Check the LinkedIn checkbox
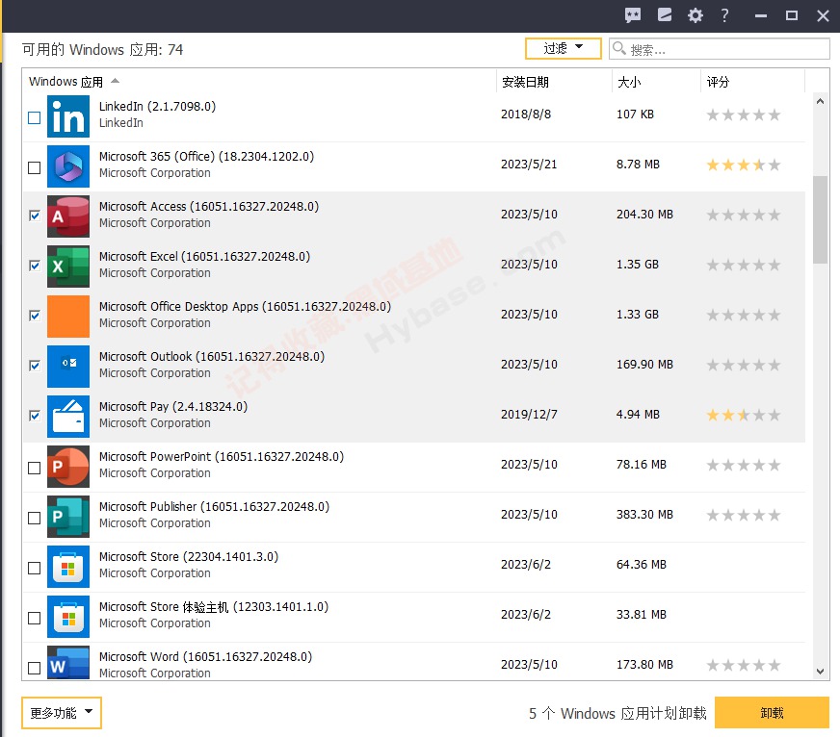This screenshot has width=840, height=737. [x=35, y=117]
